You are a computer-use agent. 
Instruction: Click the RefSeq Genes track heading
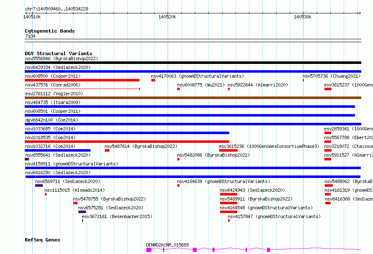42,240
